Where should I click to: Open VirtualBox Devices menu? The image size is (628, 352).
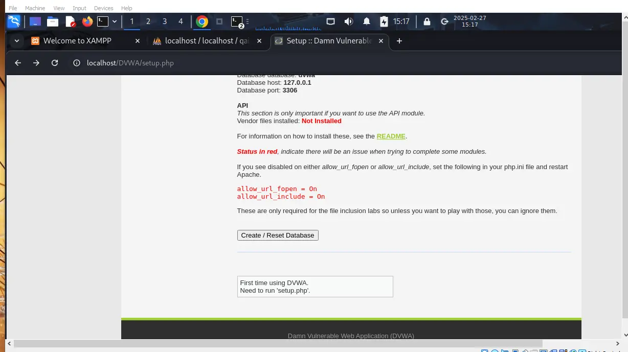point(104,8)
